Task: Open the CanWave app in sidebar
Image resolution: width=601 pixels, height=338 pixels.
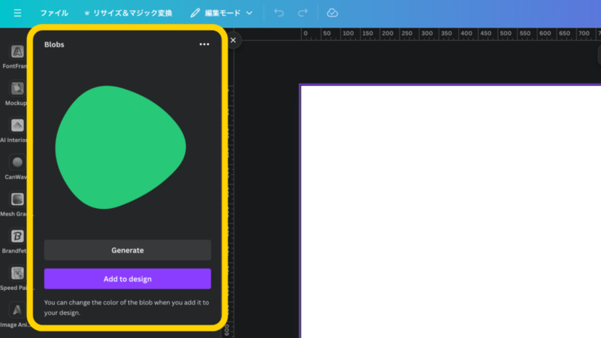Action: pyautogui.click(x=17, y=167)
